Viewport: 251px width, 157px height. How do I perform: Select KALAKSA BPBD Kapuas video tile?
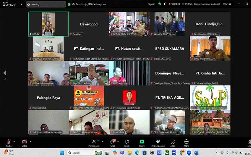click(x=170, y=24)
